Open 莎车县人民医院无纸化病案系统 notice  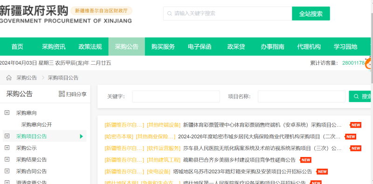pos(262,148)
